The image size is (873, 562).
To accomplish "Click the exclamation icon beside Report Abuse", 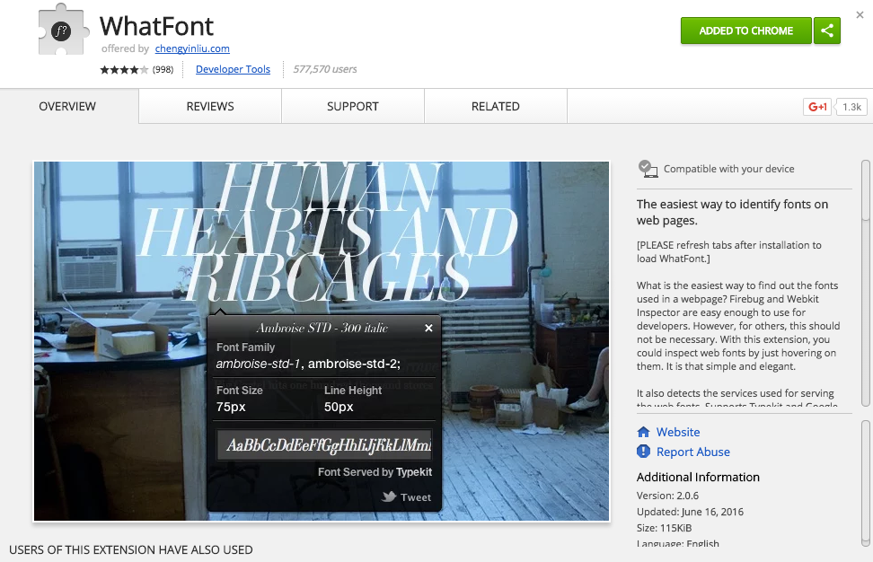I will 643,452.
